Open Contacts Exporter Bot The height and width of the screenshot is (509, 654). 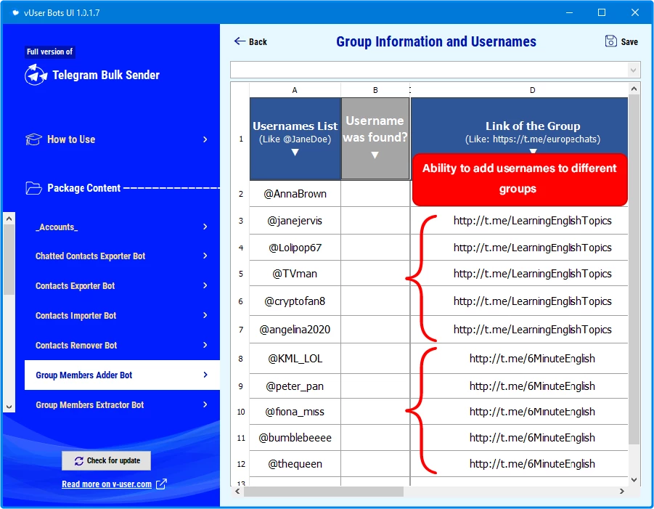[122, 285]
